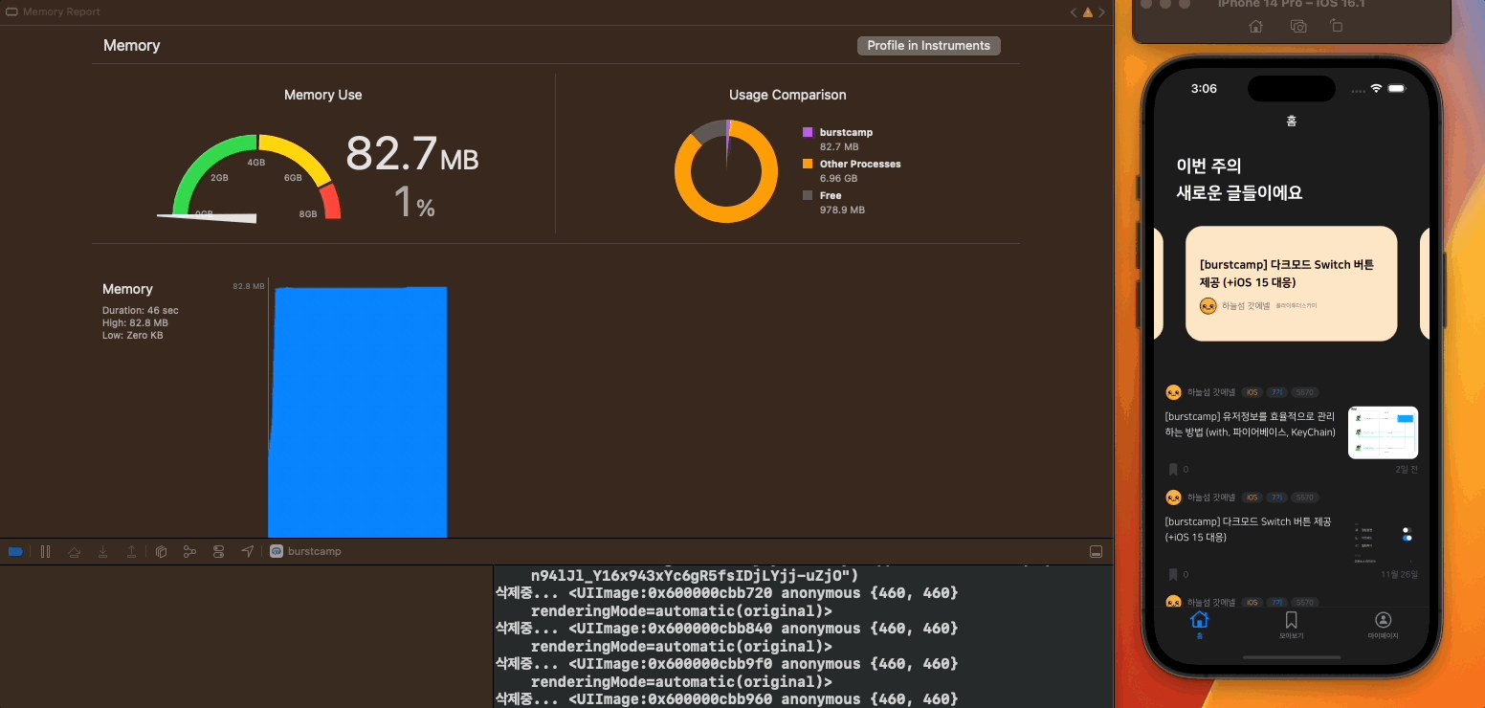Hide the debug area with the panel icon
Image resolution: width=1485 pixels, height=708 pixels.
(x=1096, y=551)
